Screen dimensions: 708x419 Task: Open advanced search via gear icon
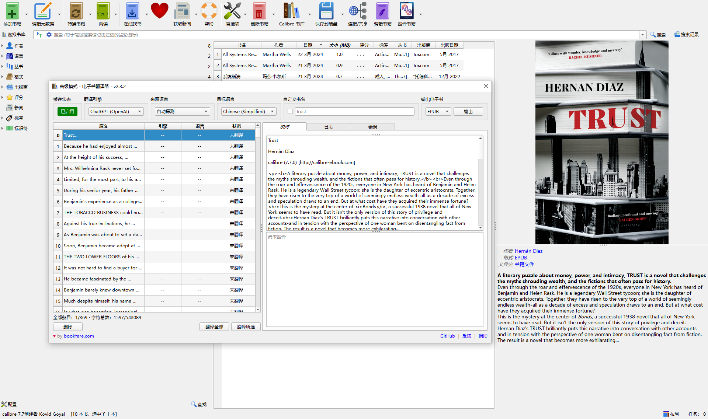(x=49, y=35)
